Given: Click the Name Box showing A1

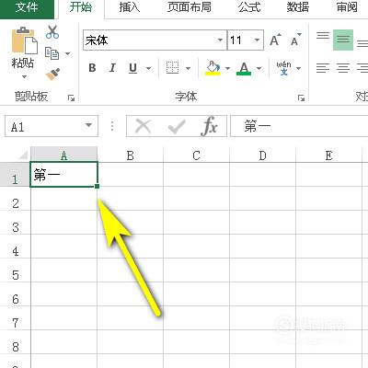Looking at the screenshot, I should [x=52, y=126].
